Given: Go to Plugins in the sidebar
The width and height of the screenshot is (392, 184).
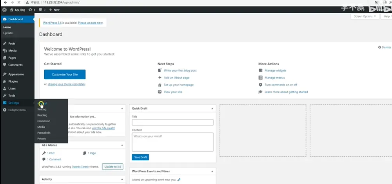Looking at the screenshot, I should pyautogui.click(x=13, y=81).
